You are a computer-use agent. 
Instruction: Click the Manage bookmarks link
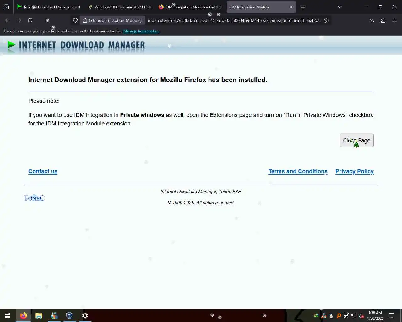[141, 31]
